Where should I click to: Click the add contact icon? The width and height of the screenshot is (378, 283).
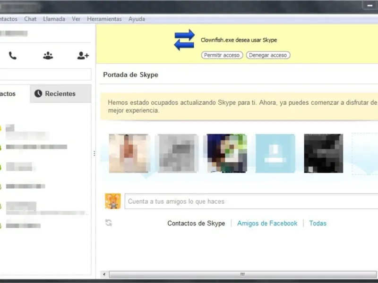[x=83, y=56]
